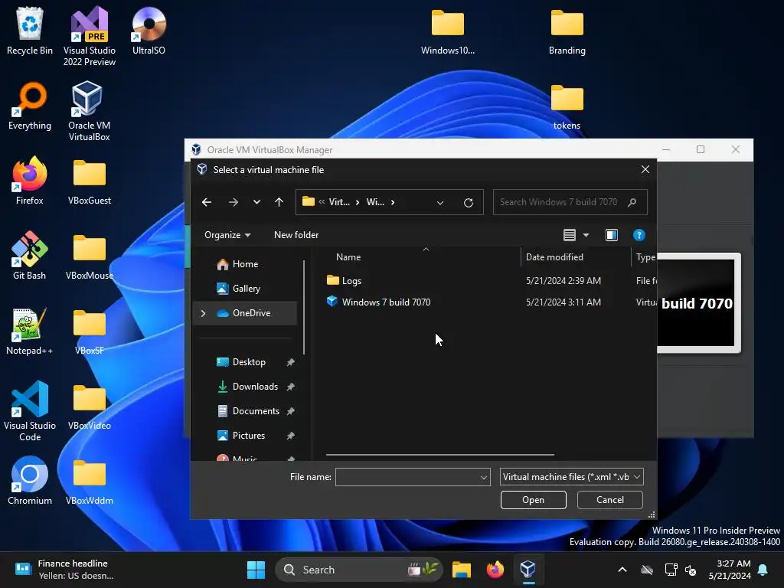This screenshot has width=784, height=588.
Task: Select the UltraISO desktop icon
Action: 149,31
